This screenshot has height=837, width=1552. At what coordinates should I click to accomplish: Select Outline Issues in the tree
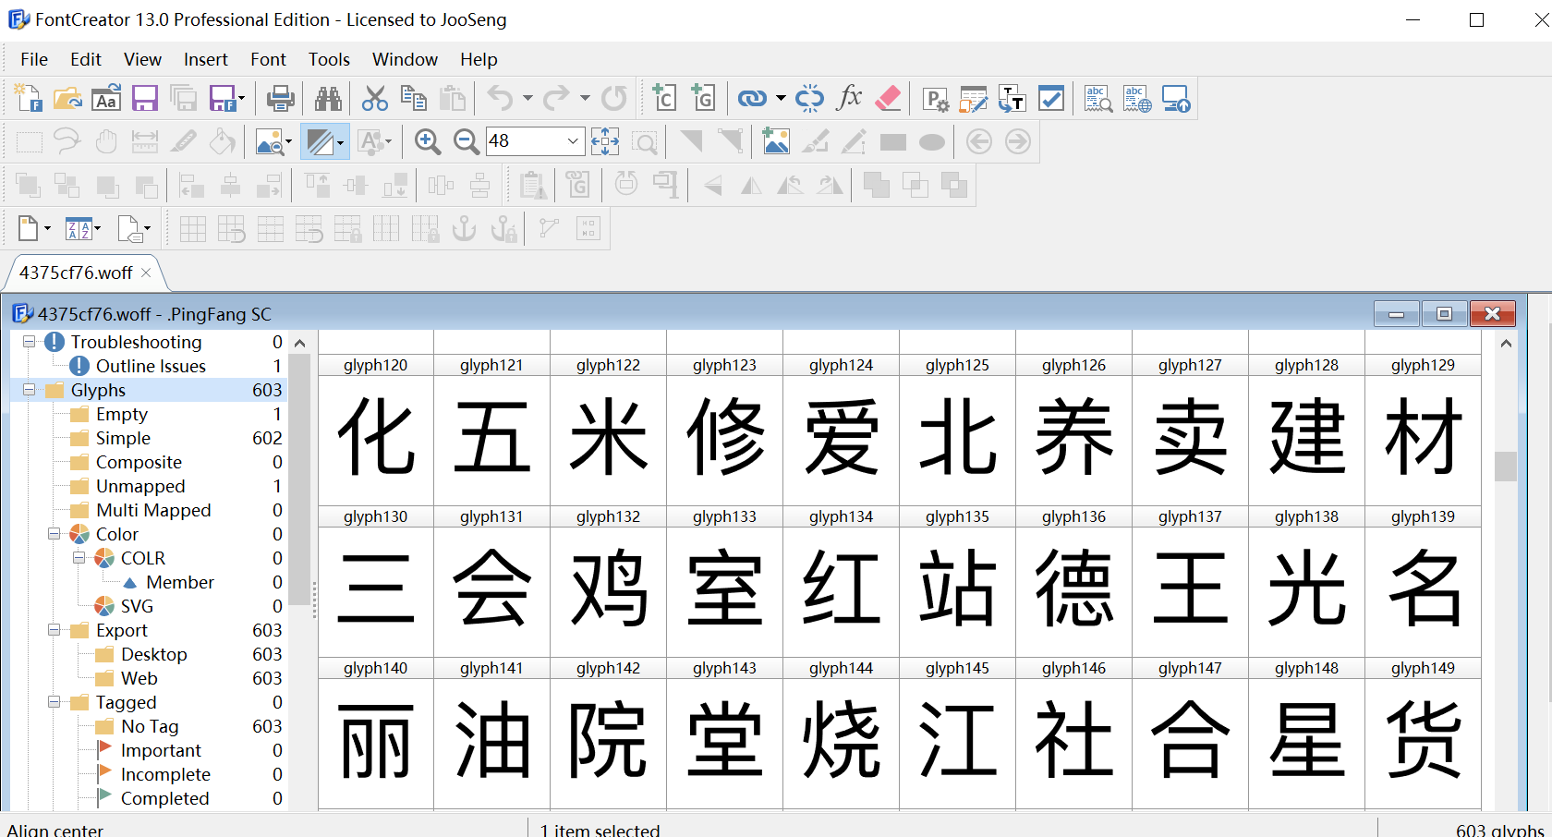151,366
